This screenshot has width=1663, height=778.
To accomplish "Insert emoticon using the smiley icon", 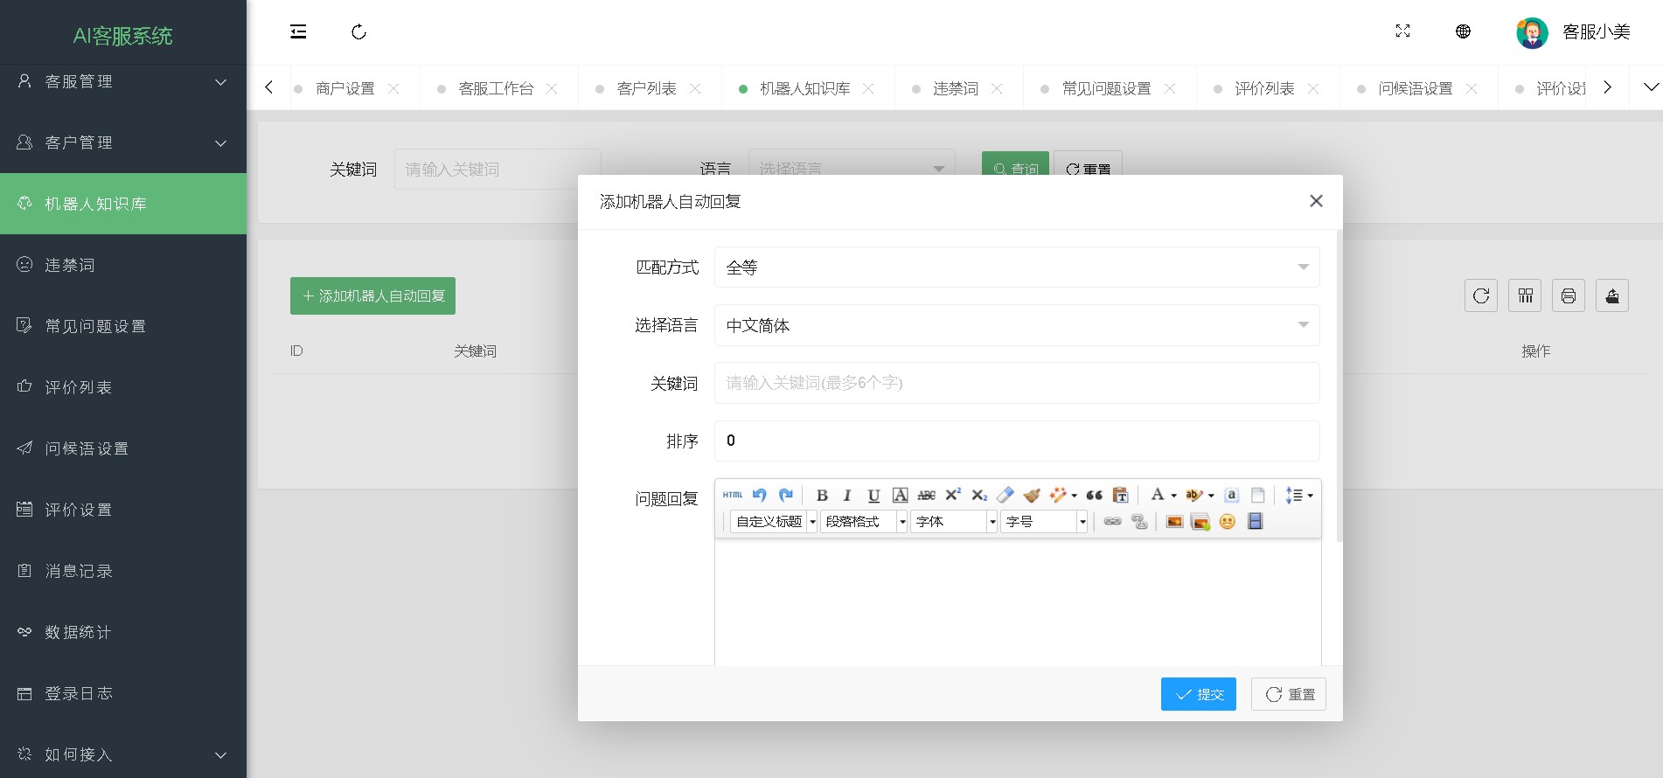I will (x=1228, y=522).
